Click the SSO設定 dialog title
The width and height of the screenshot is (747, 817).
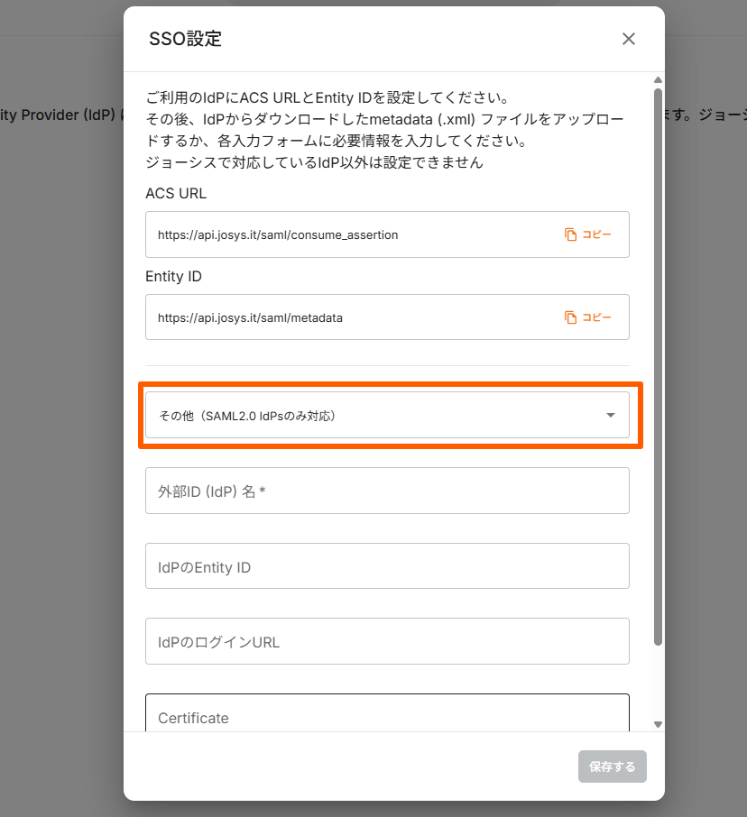pyautogui.click(x=185, y=39)
